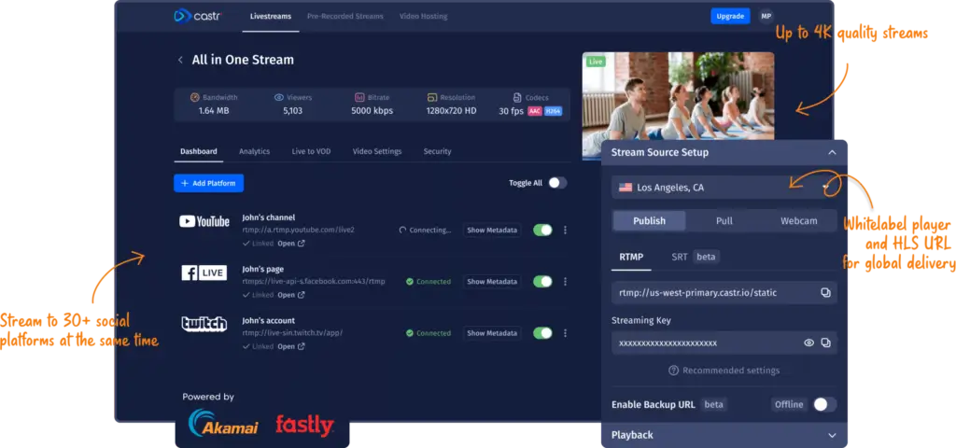Click the Add Platform button
The image size is (956, 448).
[208, 183]
